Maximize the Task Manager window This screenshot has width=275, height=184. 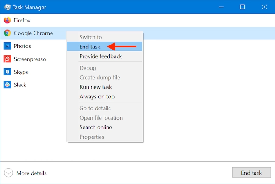[x=243, y=7]
